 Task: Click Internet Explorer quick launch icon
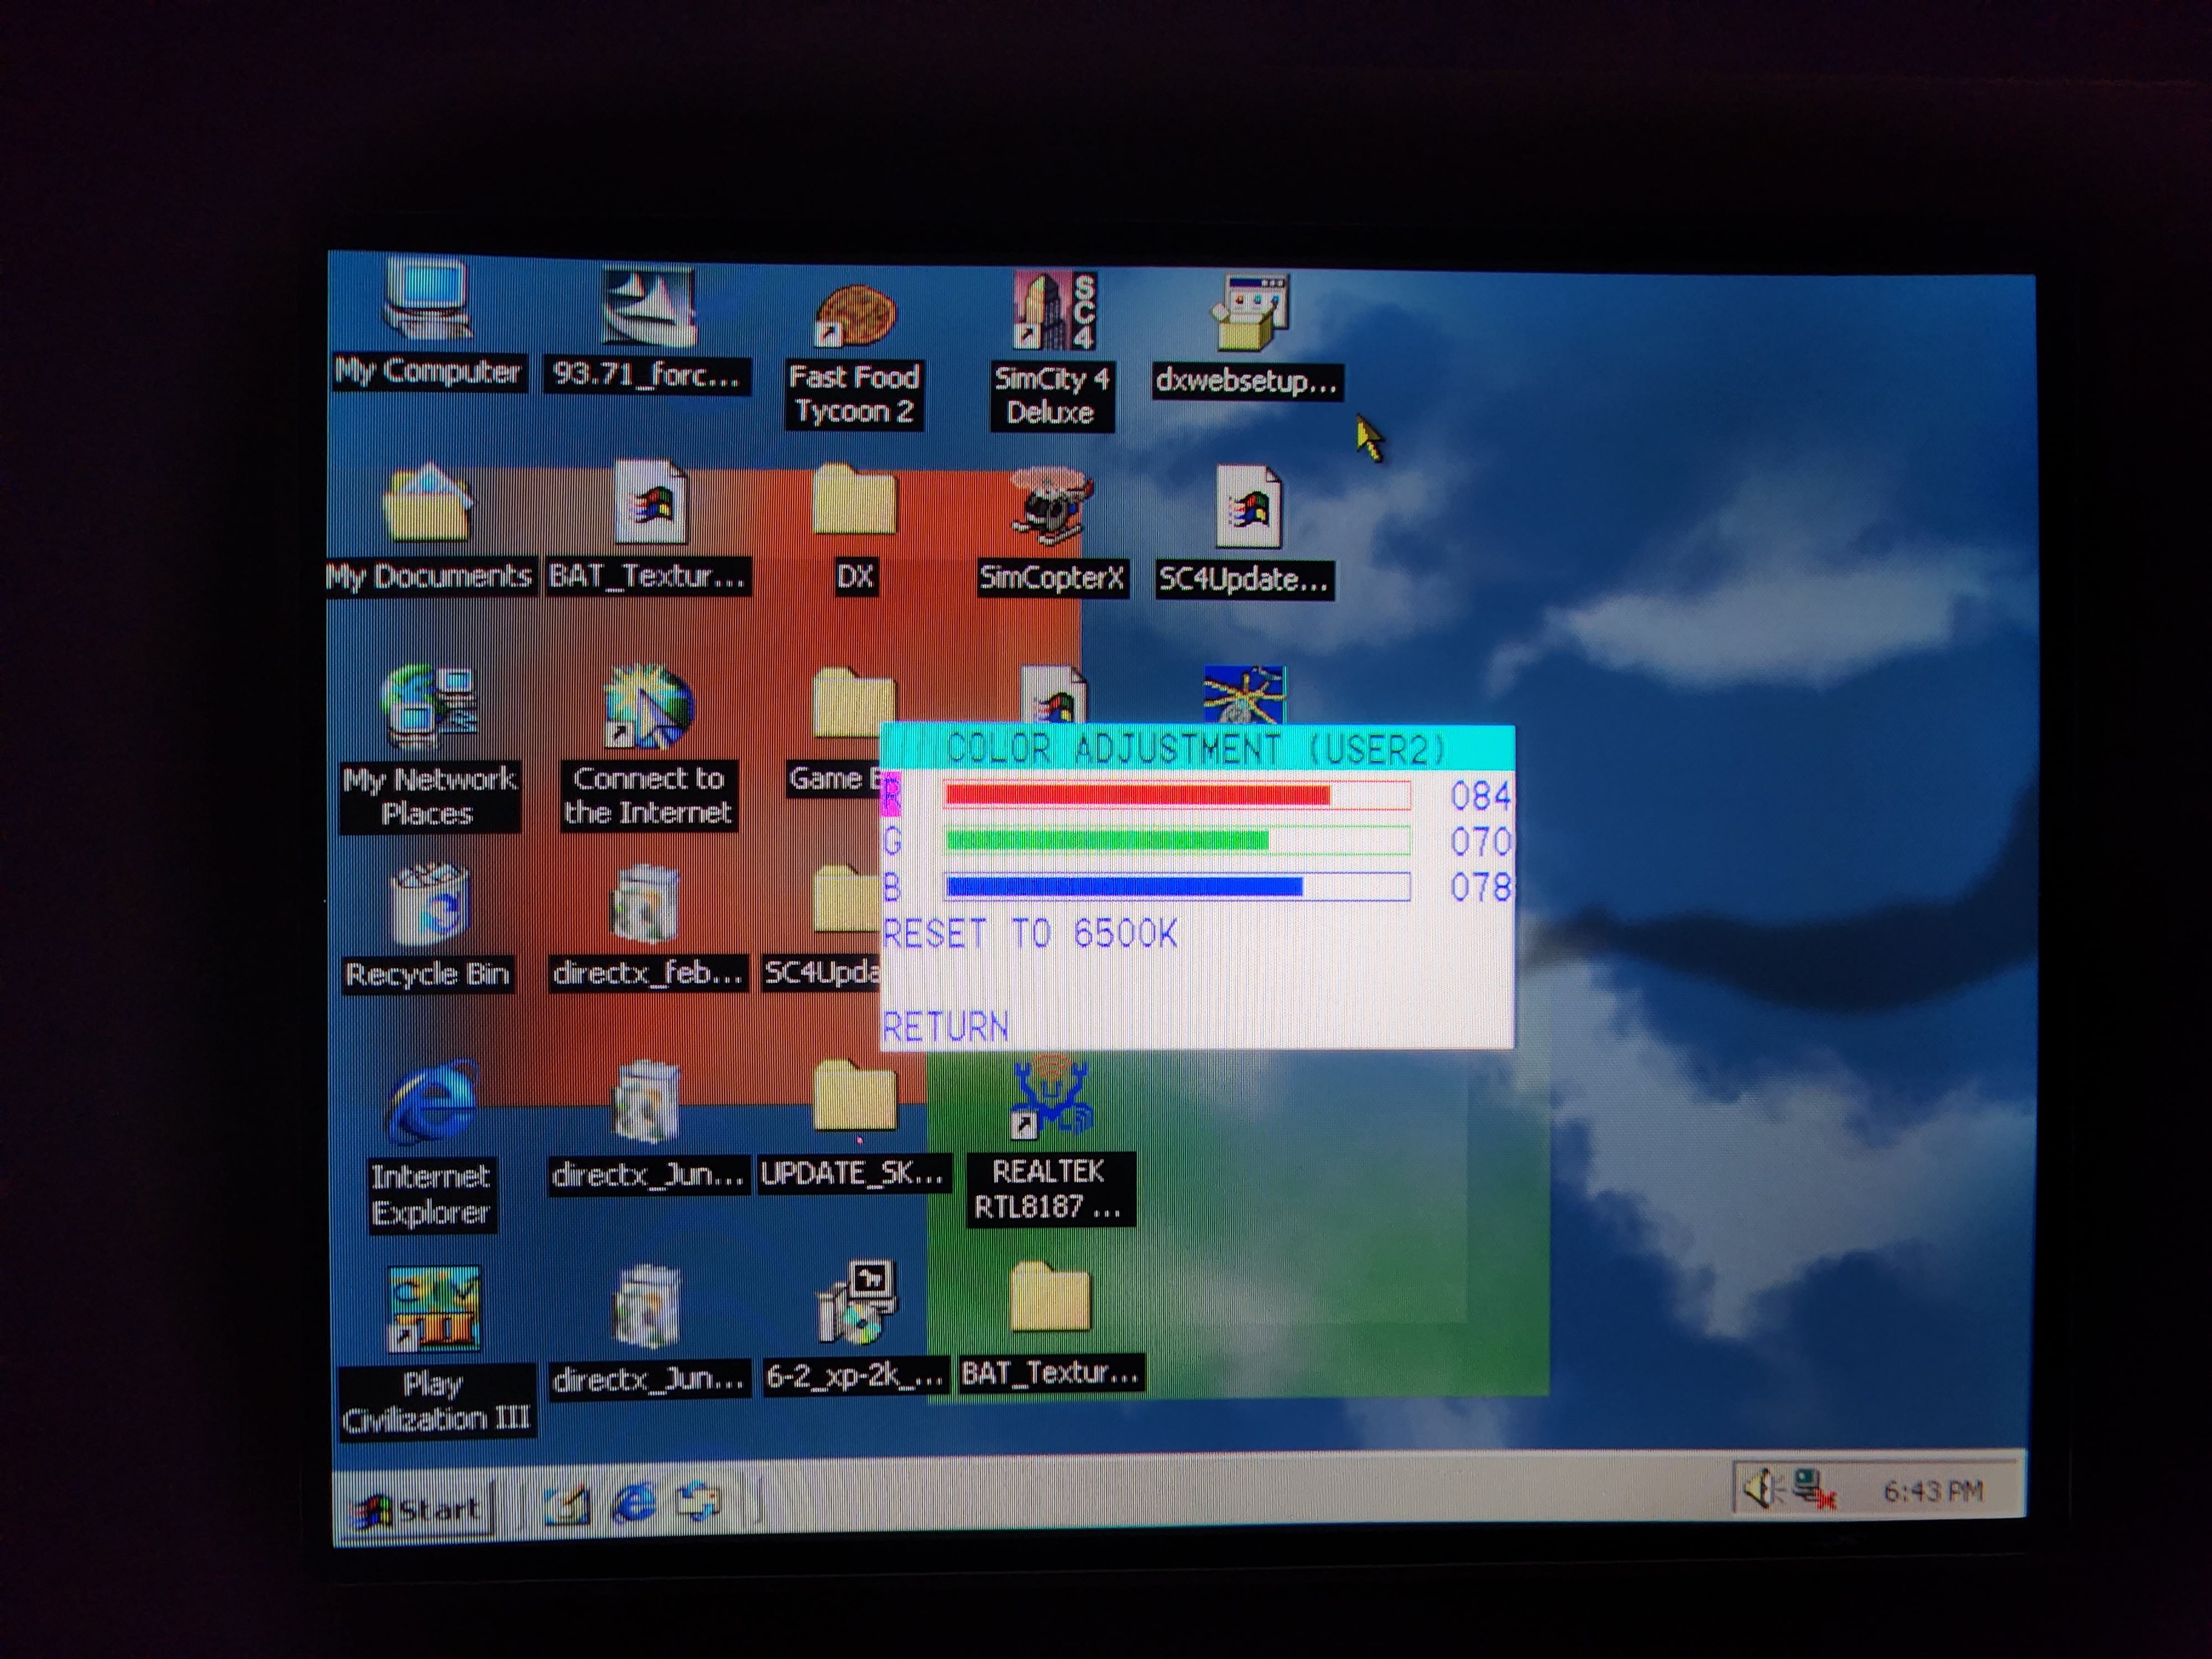(633, 1504)
